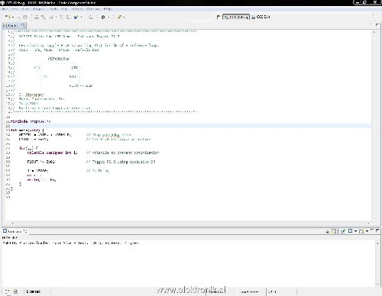Image resolution: width=382 pixels, height=296 pixels.
Task: Open the Window menu
Action: 93,9
